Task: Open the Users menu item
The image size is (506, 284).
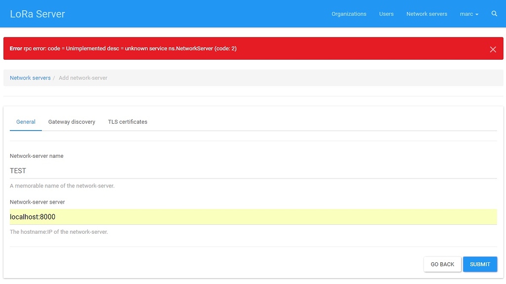Action: [386, 14]
